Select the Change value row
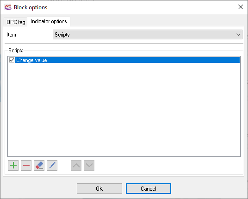 point(127,60)
